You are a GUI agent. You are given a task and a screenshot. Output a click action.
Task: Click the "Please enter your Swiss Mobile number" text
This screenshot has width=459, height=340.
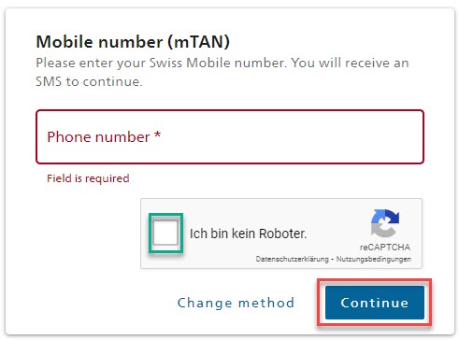(161, 64)
